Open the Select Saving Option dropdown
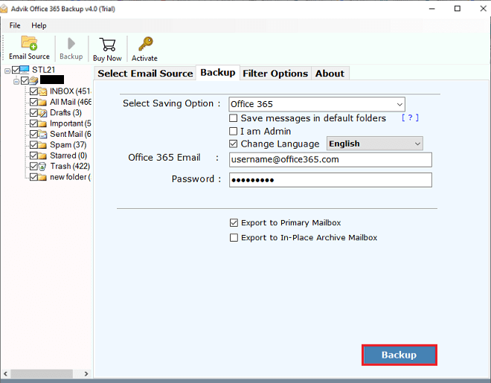This screenshot has height=383, width=491. point(317,104)
